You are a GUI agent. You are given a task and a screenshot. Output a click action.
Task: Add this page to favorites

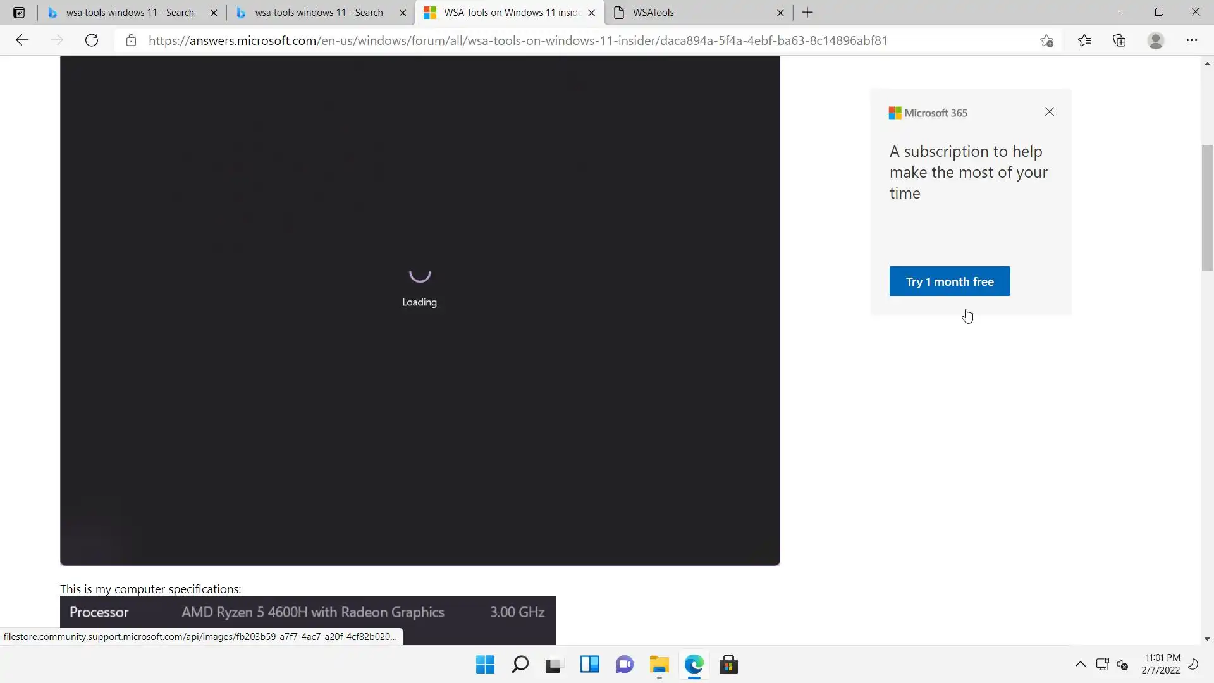click(x=1046, y=40)
